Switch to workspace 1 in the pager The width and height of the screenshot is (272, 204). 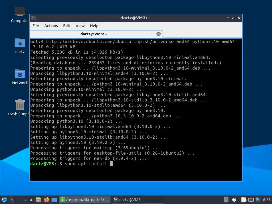12,200
